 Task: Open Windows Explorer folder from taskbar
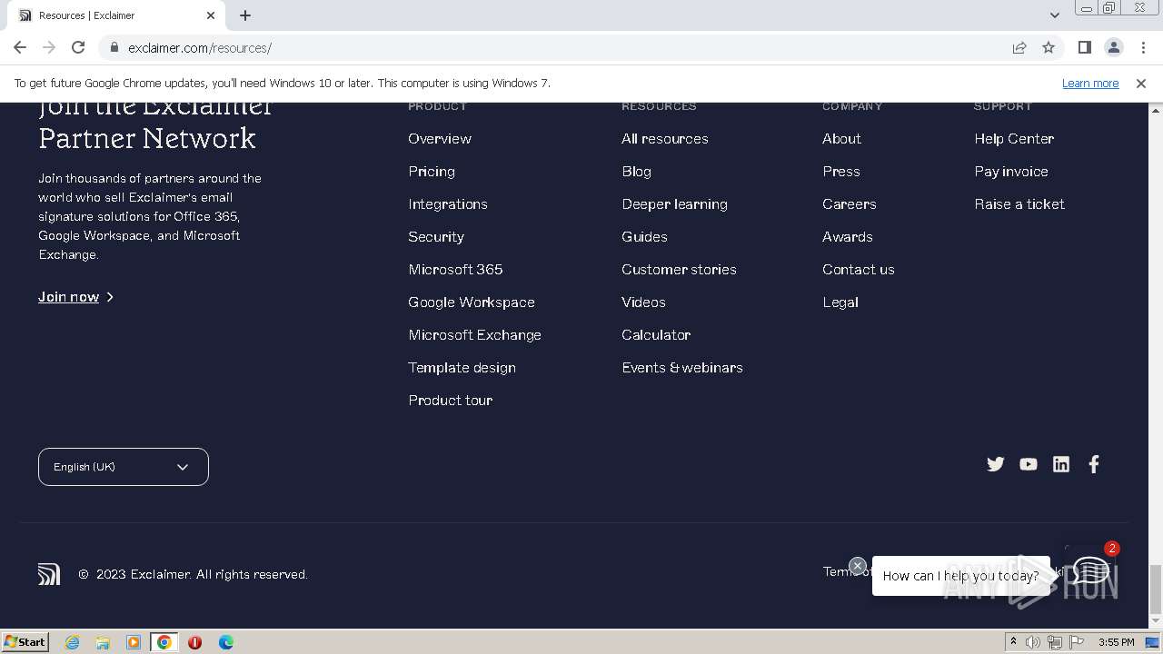(103, 642)
